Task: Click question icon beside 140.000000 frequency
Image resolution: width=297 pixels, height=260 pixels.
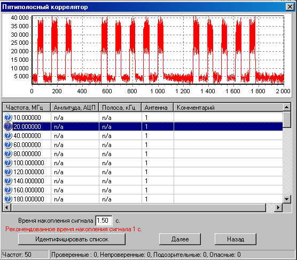Action: (8, 181)
